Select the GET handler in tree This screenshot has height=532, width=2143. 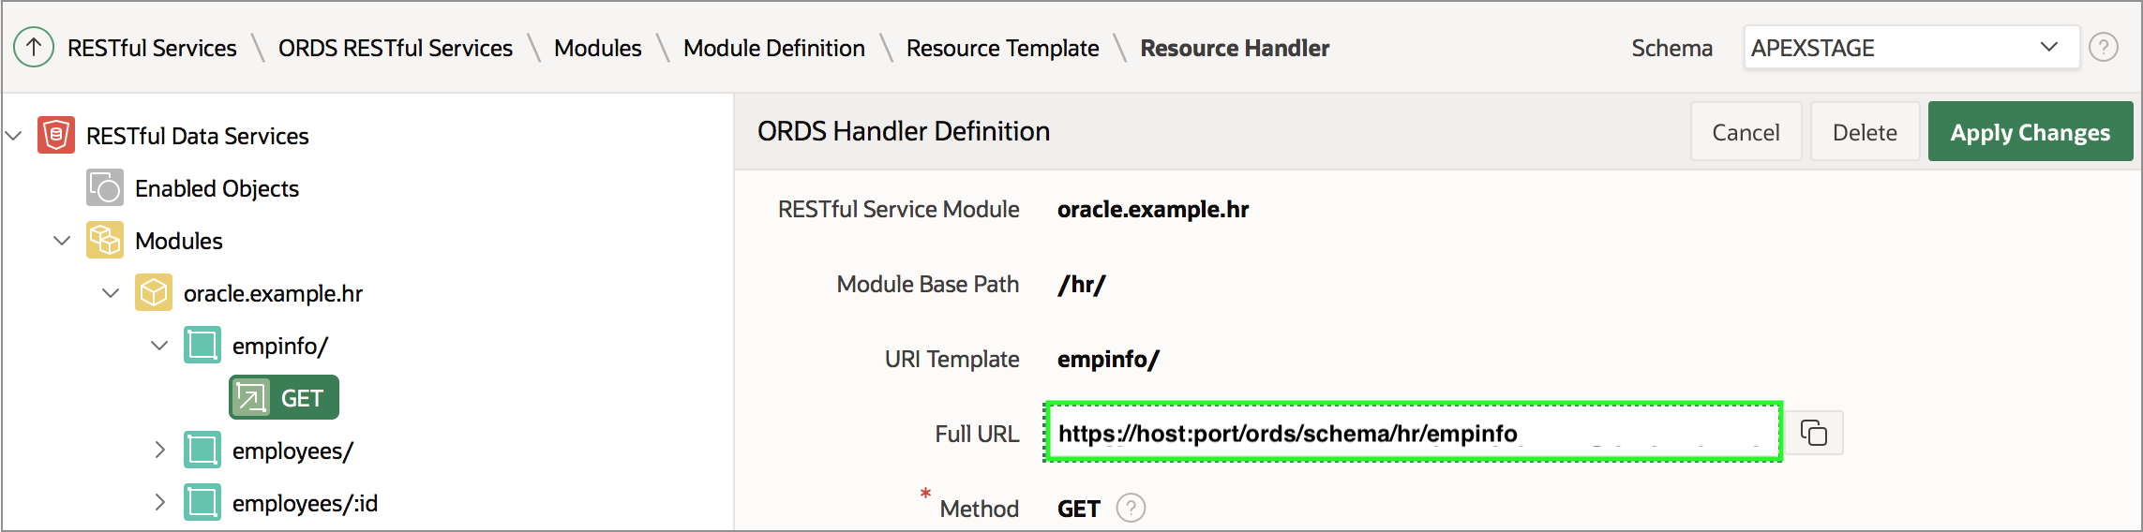[x=284, y=398]
